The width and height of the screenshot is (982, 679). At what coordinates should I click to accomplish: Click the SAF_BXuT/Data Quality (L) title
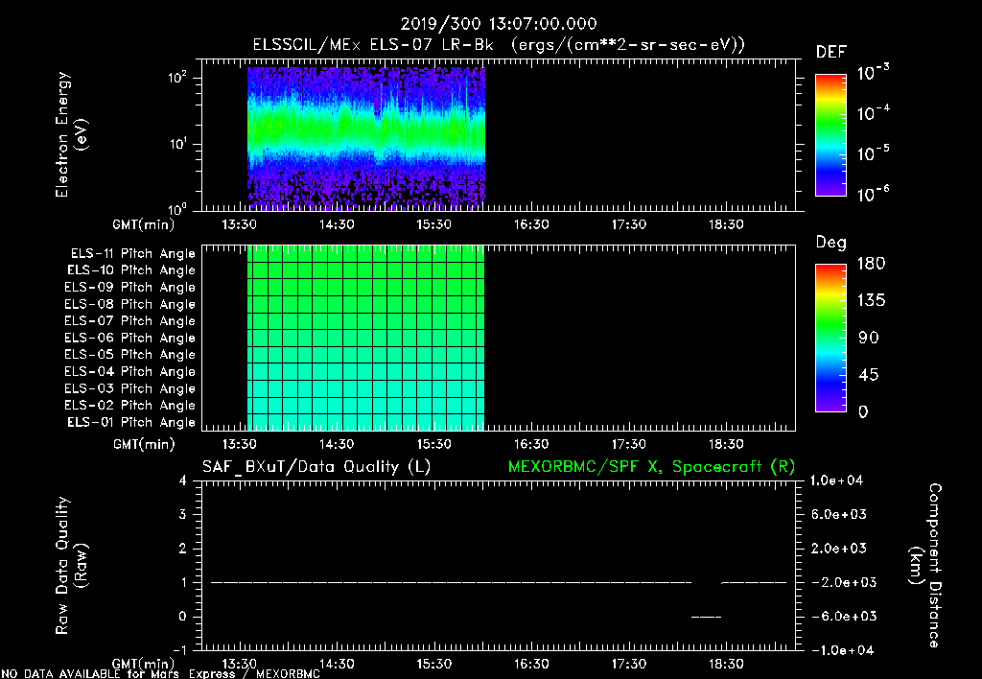(316, 467)
